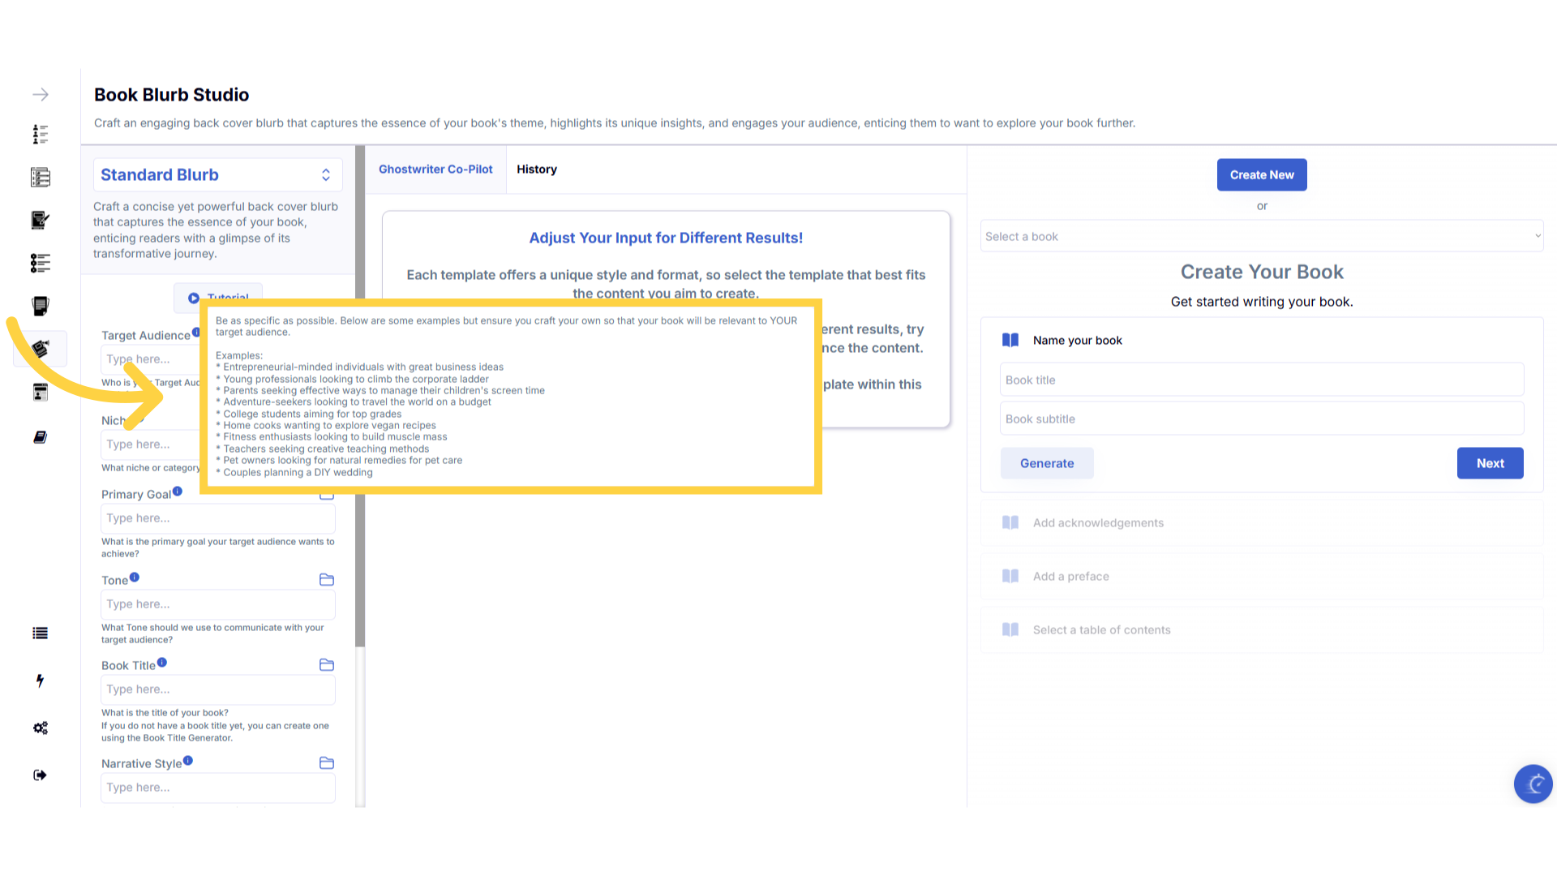The height and width of the screenshot is (876, 1557).
Task: Click the info icon next to Book Title
Action: pos(162,663)
